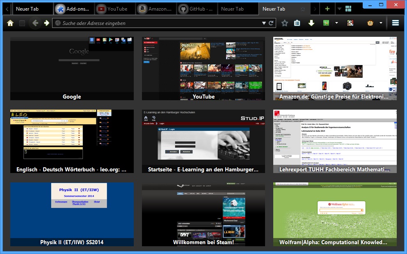Reload the page with the refresh icon

(x=271, y=23)
